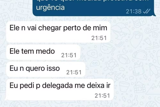Select the "Eu pedi p delegada me deixa ir" bubble
160x107 pixels.
pyautogui.click(x=60, y=90)
